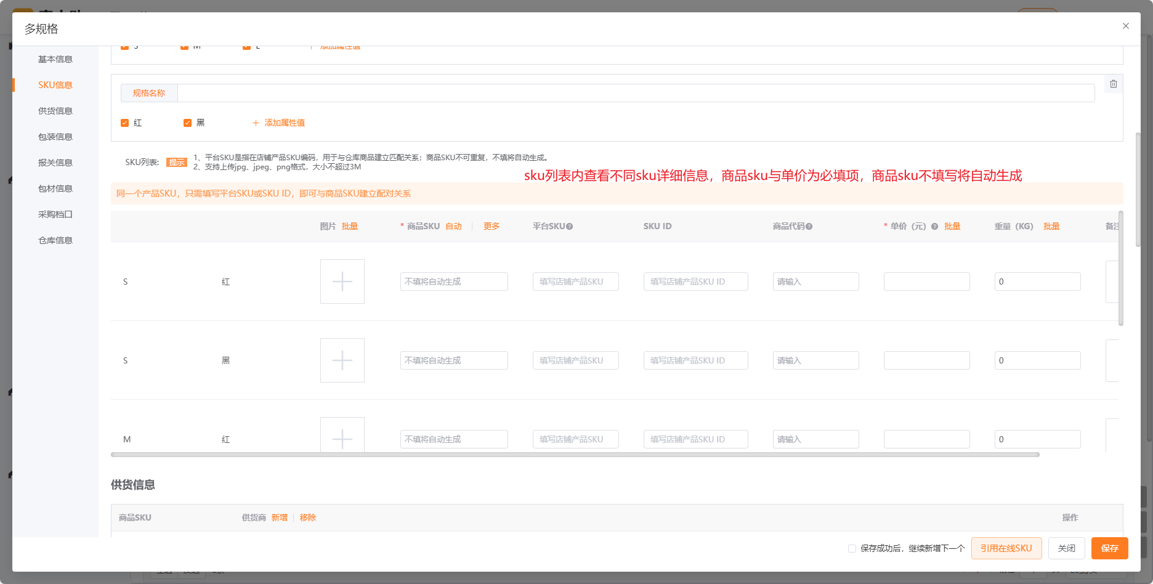The height and width of the screenshot is (584, 1153).
Task: Add image for the S 黑 row
Action: pyautogui.click(x=342, y=360)
